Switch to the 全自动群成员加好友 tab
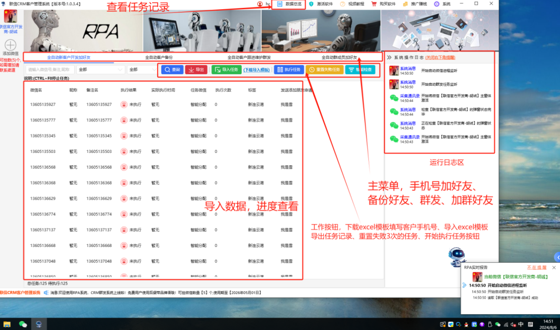Screen dimensions: 560x330 click(339, 57)
